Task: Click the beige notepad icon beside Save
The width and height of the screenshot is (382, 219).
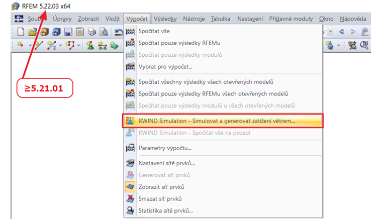Action: pyautogui.click(x=80, y=32)
